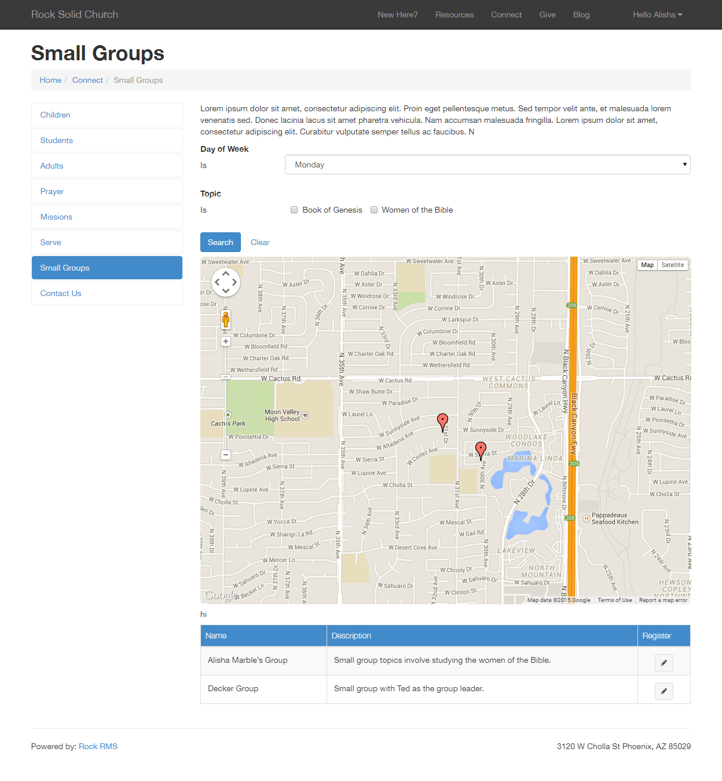Select Small Groups in the sidebar
The width and height of the screenshot is (722, 781).
click(x=107, y=268)
